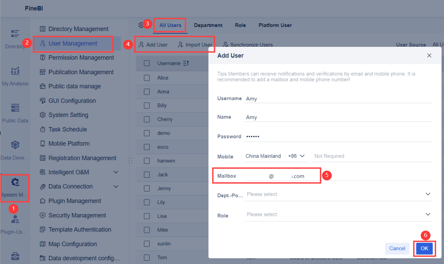The height and width of the screenshot is (264, 444).
Task: Expand the Dept.-Position selector
Action: click(x=427, y=194)
